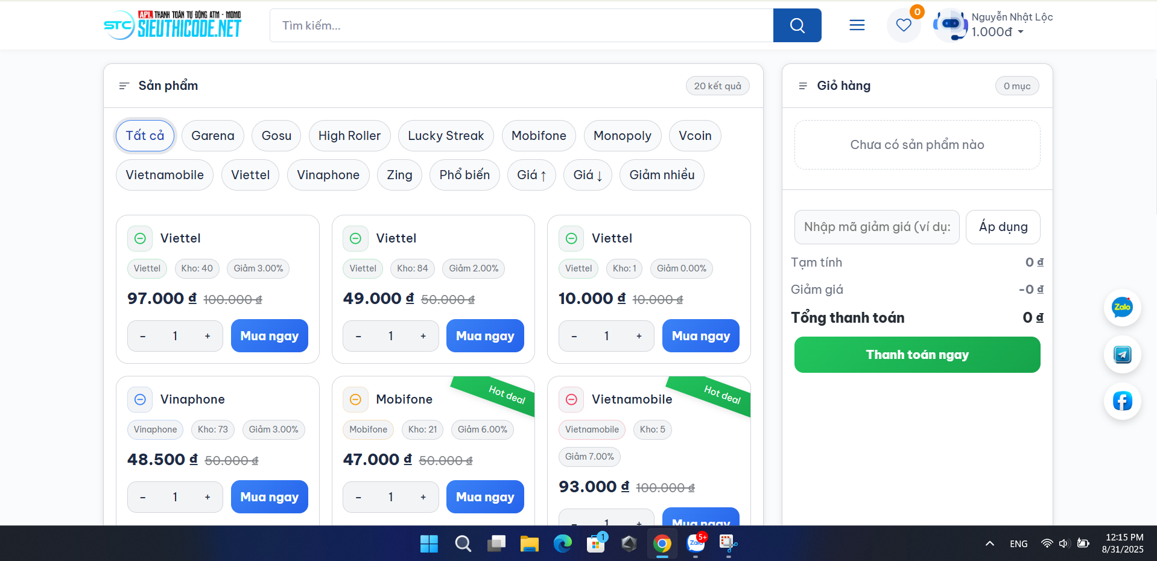Viewport: 1157px width, 561px height.
Task: Open the Zalo chat floating icon
Action: [1122, 307]
